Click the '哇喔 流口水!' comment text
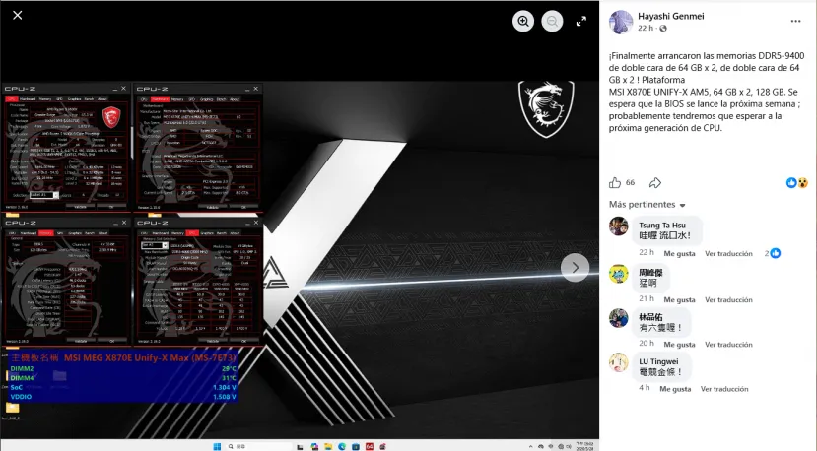This screenshot has width=817, height=451. click(x=665, y=235)
